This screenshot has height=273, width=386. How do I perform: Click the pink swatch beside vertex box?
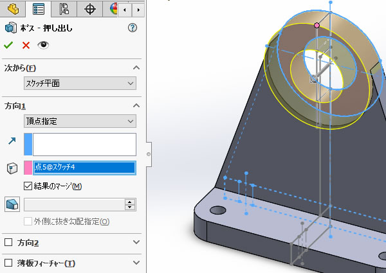[28, 168]
